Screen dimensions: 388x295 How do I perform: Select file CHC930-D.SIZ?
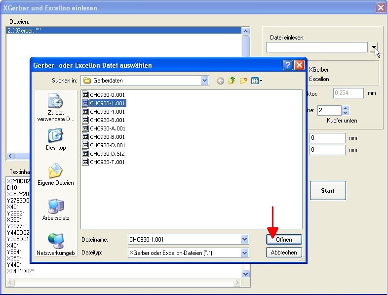pyautogui.click(x=107, y=154)
